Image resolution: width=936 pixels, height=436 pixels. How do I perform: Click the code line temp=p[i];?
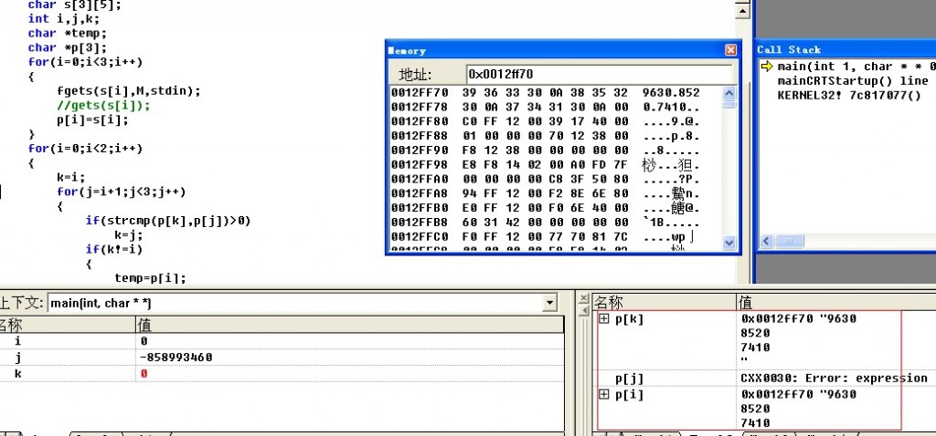[151, 278]
